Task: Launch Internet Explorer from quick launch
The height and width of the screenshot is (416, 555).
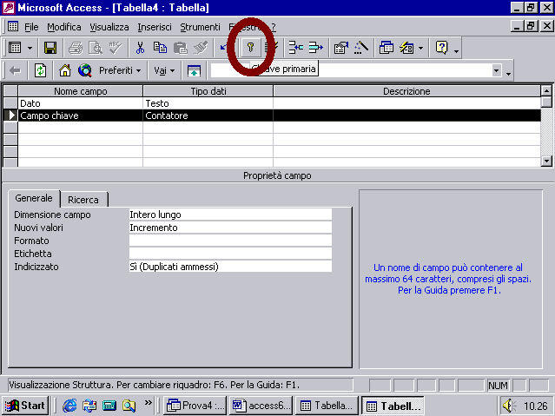Action: (x=69, y=406)
